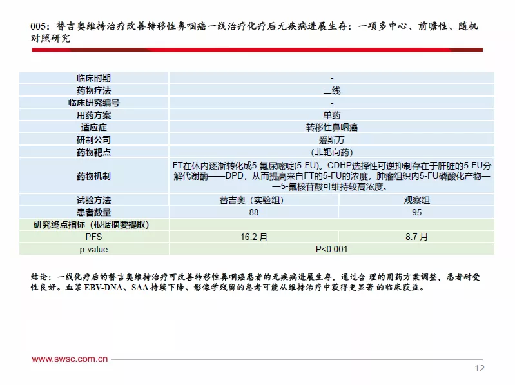This screenshot has width=515, height=385.
Task: Click the 8.7 月 PFS value
Action: pos(416,237)
